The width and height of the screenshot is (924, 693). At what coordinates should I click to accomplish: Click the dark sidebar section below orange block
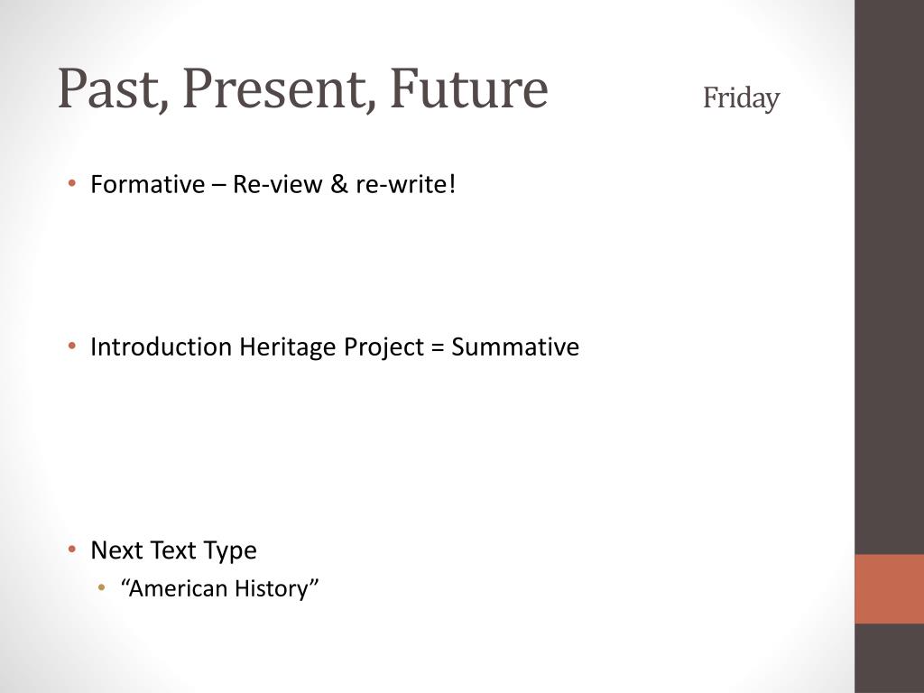pyautogui.click(x=889, y=658)
